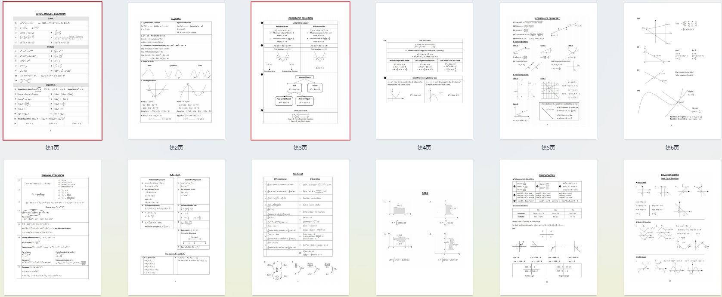This screenshot has height=297, width=722.
Task: Click the 第1页 page label
Action: [x=53, y=148]
